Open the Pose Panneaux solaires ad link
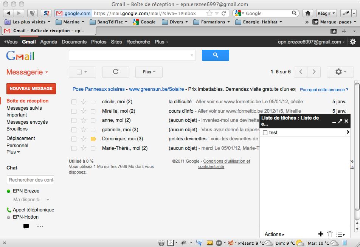This screenshot has width=360, height=247. (x=98, y=89)
